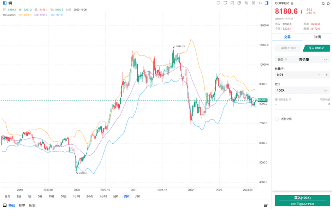332x209 pixels.
Task: Switch to the 卖出 8180.6 sell side
Action: (x=288, y=48)
